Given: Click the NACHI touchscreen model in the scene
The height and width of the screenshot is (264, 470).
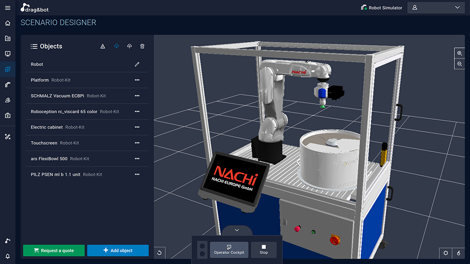Looking at the screenshot, I should point(235,181).
